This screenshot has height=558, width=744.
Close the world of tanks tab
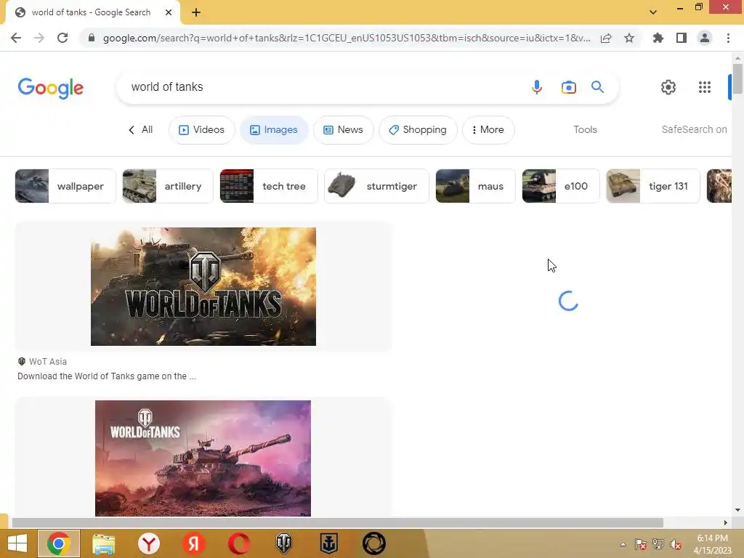pos(169,12)
